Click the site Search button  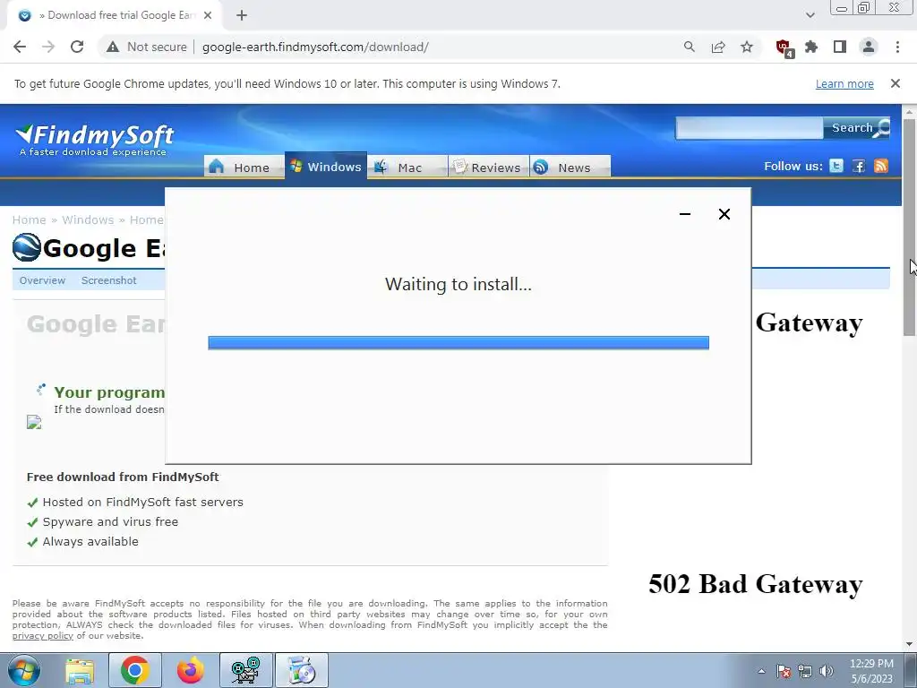pyautogui.click(x=857, y=127)
